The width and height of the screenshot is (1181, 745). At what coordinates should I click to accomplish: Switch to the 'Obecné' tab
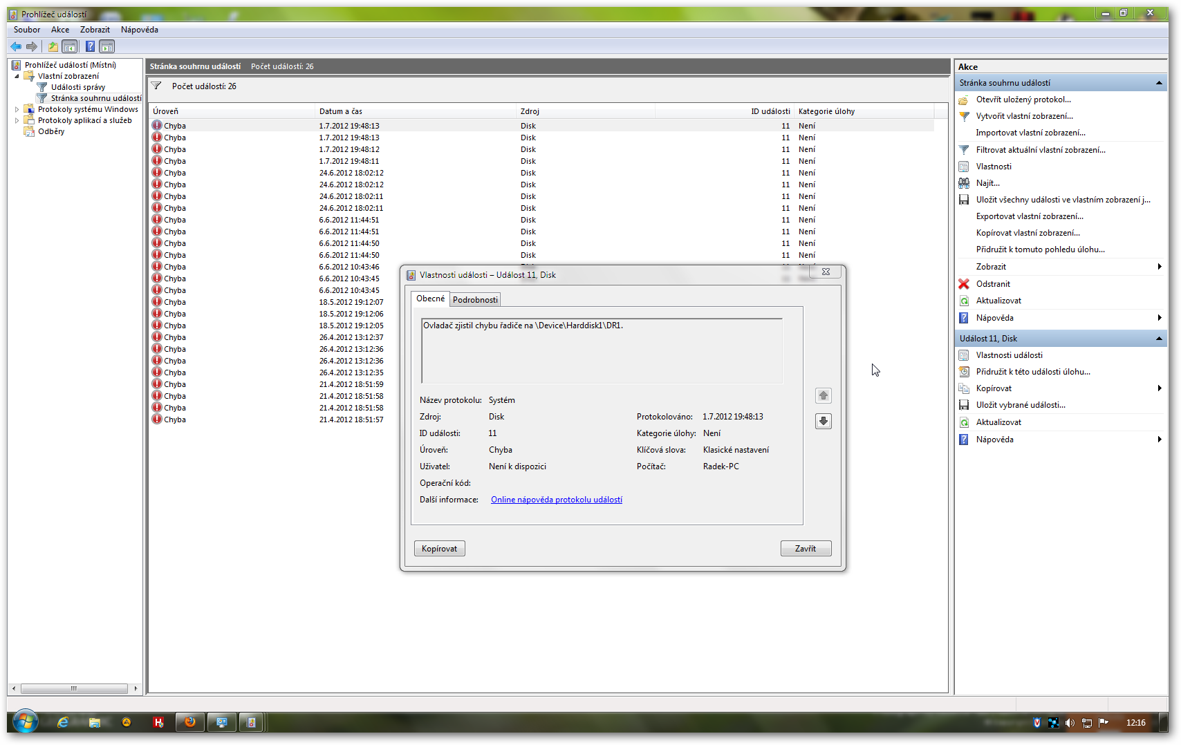click(430, 299)
